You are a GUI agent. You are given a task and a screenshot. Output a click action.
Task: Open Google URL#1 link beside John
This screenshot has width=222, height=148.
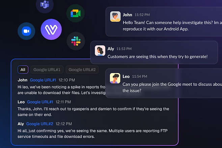pos(43,80)
